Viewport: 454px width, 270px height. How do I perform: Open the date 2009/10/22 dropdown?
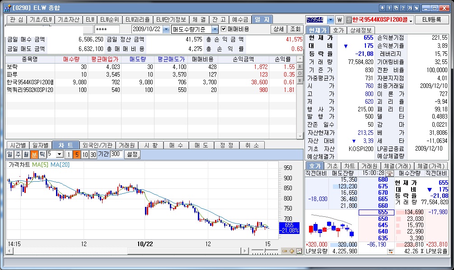(x=166, y=29)
